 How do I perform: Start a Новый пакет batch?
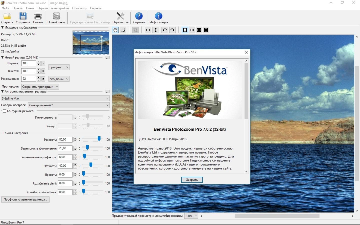(x=56, y=18)
